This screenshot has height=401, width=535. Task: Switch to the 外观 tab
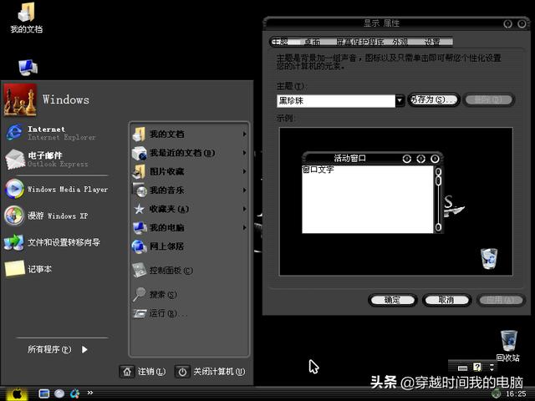click(x=400, y=42)
